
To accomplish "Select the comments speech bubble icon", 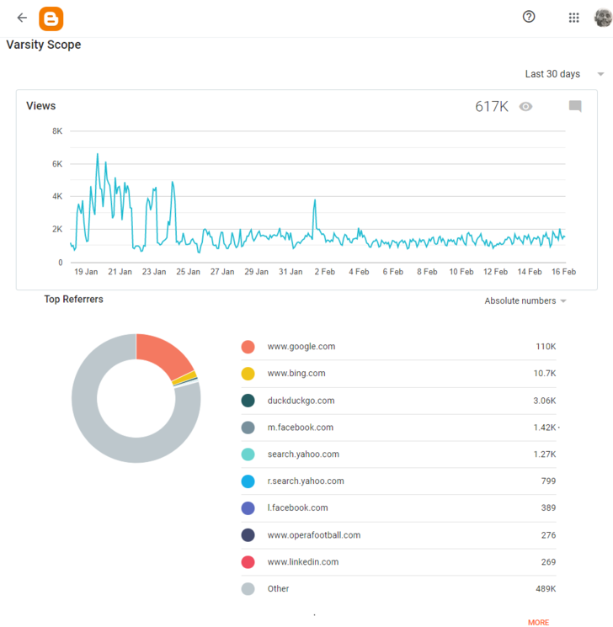I will pos(575,106).
